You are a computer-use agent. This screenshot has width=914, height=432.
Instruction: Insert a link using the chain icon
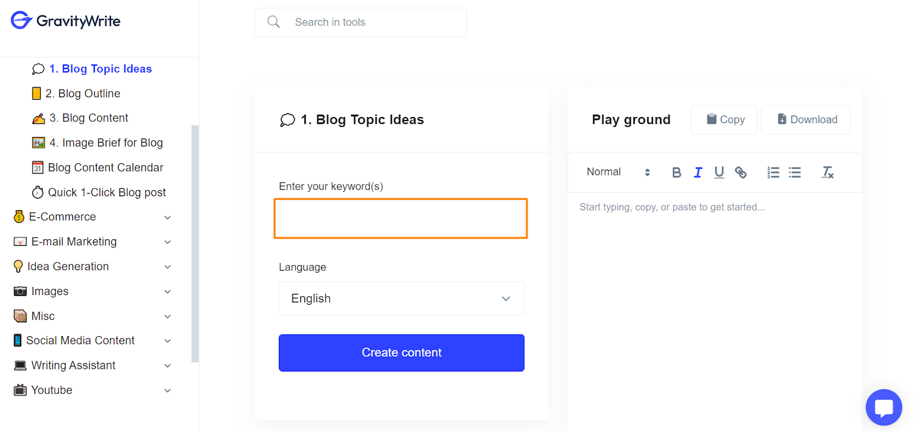(x=740, y=172)
